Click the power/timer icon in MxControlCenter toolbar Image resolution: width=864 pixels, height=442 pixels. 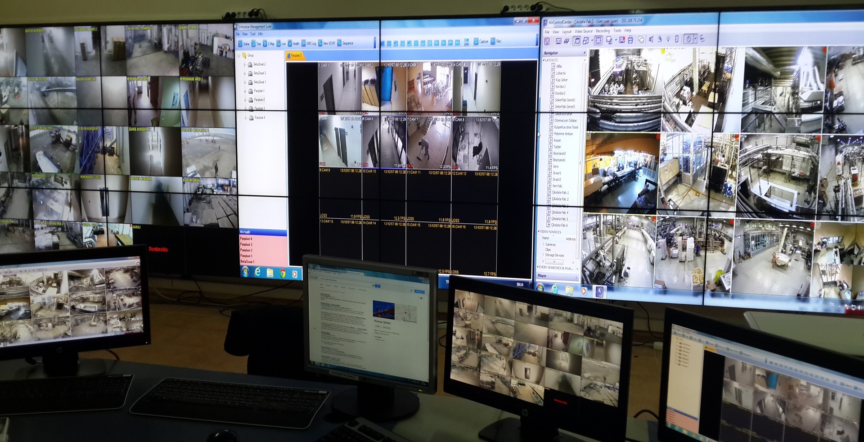(688, 39)
